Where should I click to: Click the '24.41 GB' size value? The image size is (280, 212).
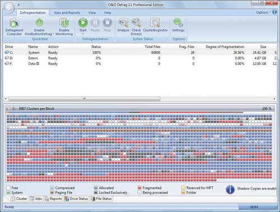tap(259, 53)
